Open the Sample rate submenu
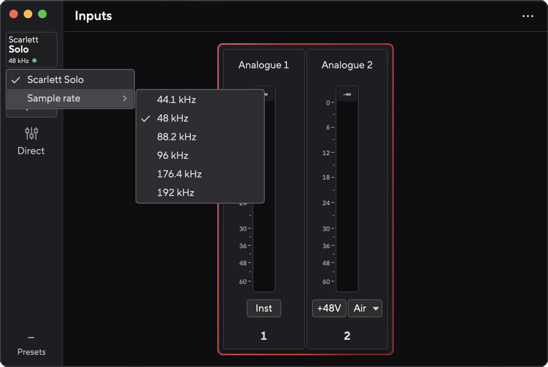Viewport: 548px width, 367px height. [x=70, y=98]
